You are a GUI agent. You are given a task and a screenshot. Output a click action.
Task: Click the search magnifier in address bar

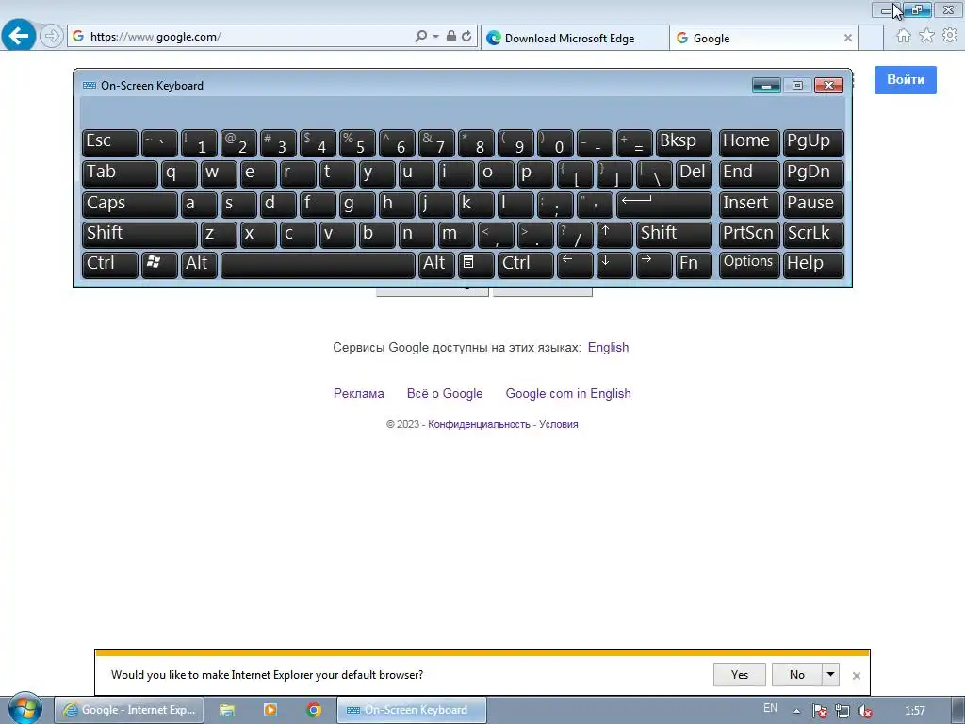420,37
